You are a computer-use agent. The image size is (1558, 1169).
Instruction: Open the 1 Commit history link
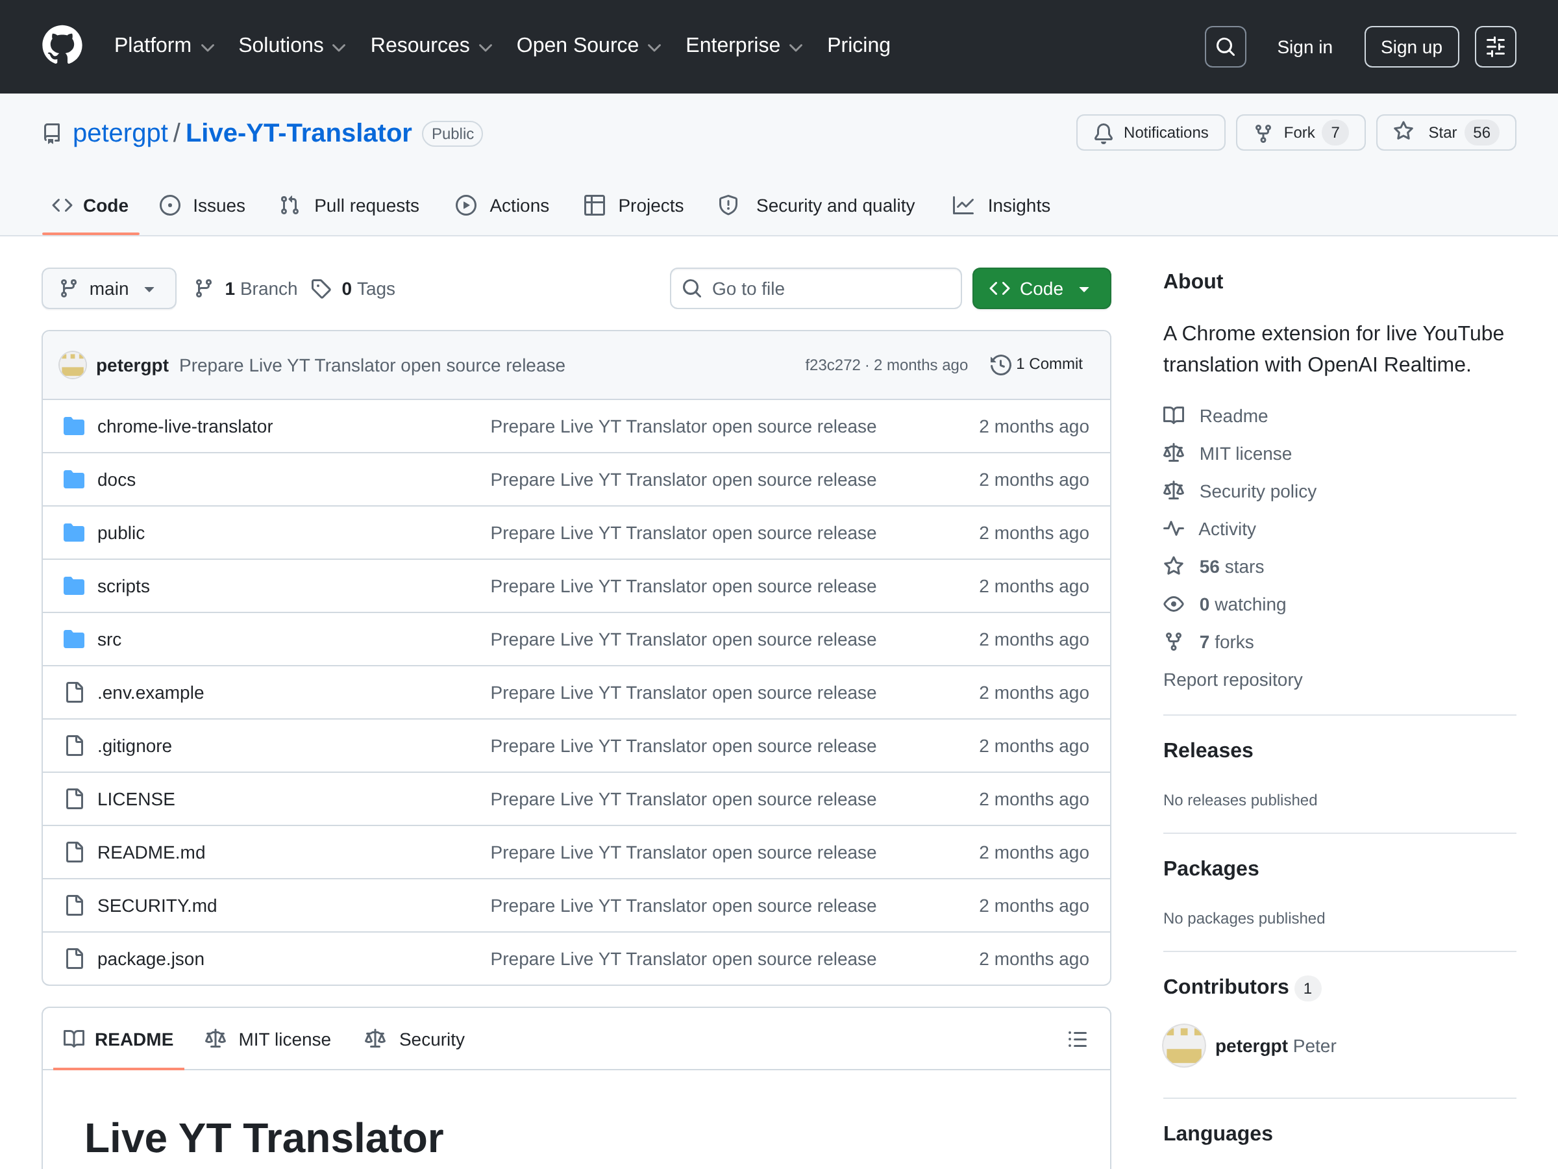(1036, 364)
